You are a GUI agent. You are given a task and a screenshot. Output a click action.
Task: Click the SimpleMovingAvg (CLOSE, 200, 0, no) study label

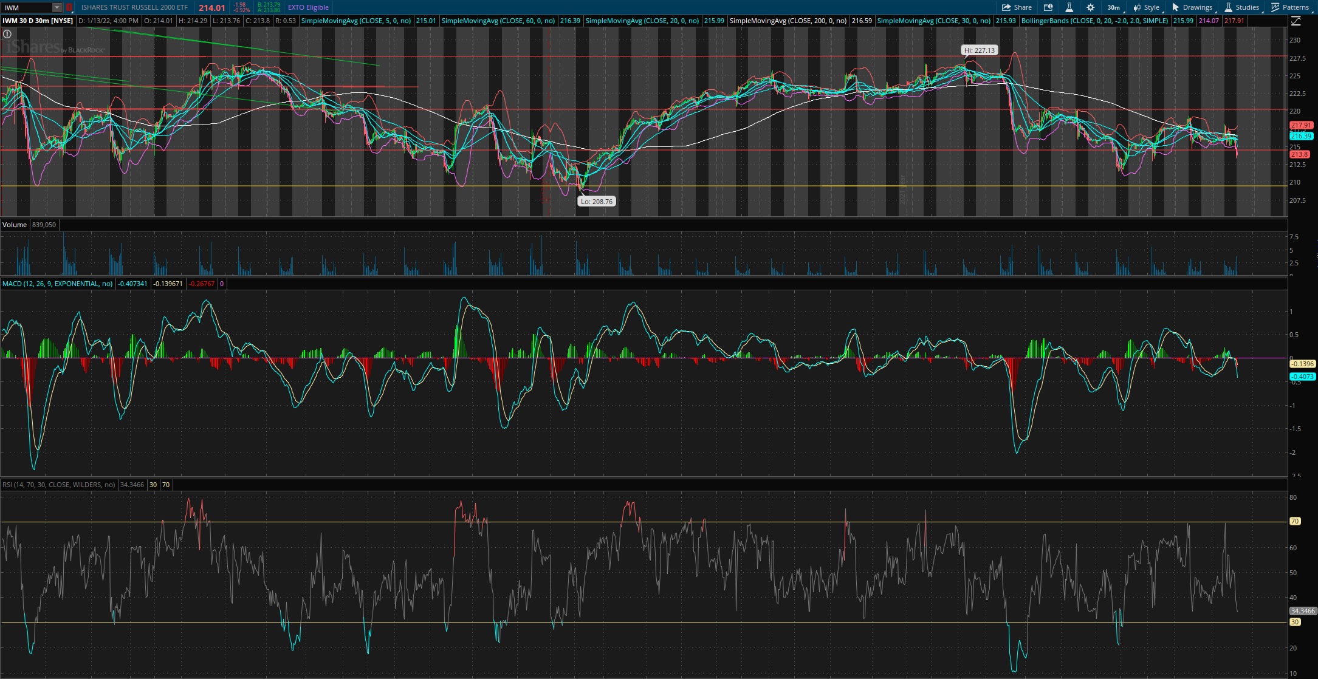pyautogui.click(x=788, y=21)
